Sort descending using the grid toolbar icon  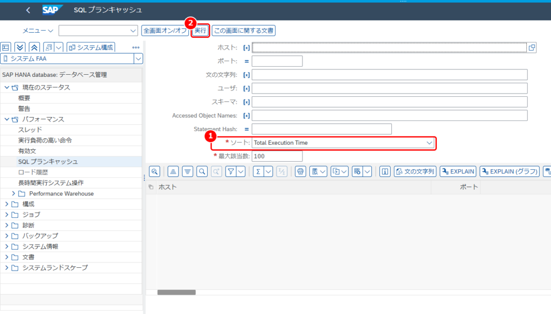coord(188,172)
